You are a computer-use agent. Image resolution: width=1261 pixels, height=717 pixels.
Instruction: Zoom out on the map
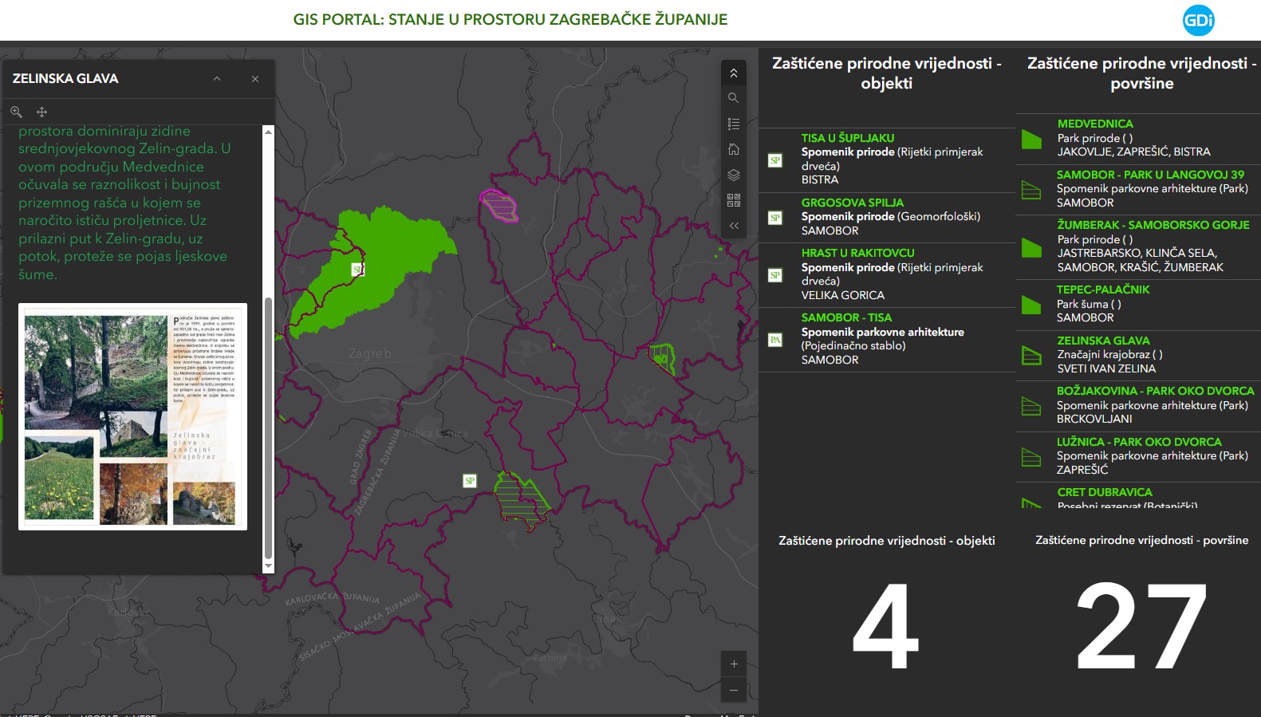click(734, 690)
